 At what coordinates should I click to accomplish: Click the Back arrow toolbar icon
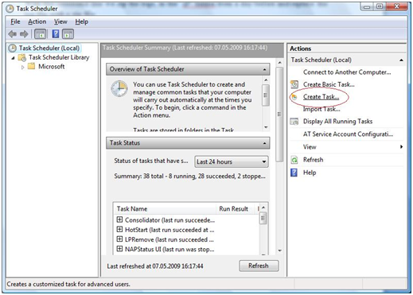[x=12, y=34]
